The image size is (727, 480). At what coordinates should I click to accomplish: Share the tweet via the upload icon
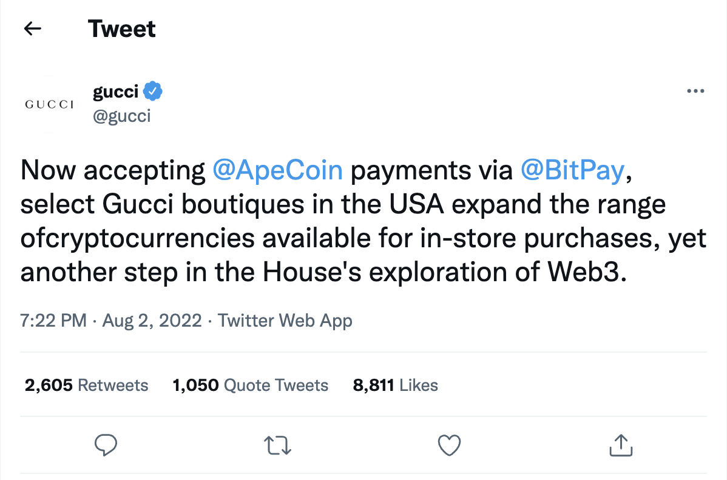coord(621,445)
